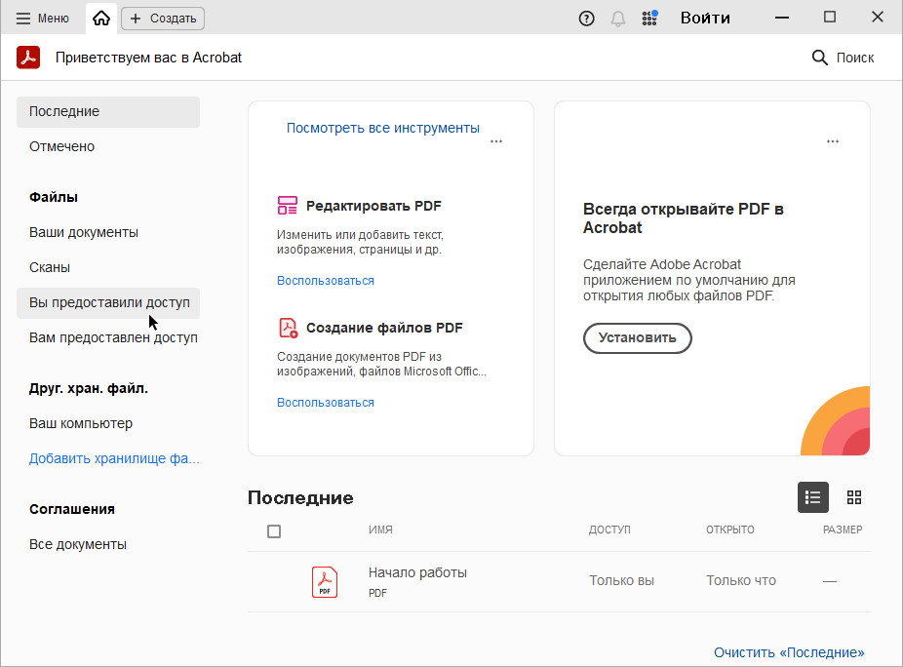Click Добавить хранилище файлов link

pos(113,458)
